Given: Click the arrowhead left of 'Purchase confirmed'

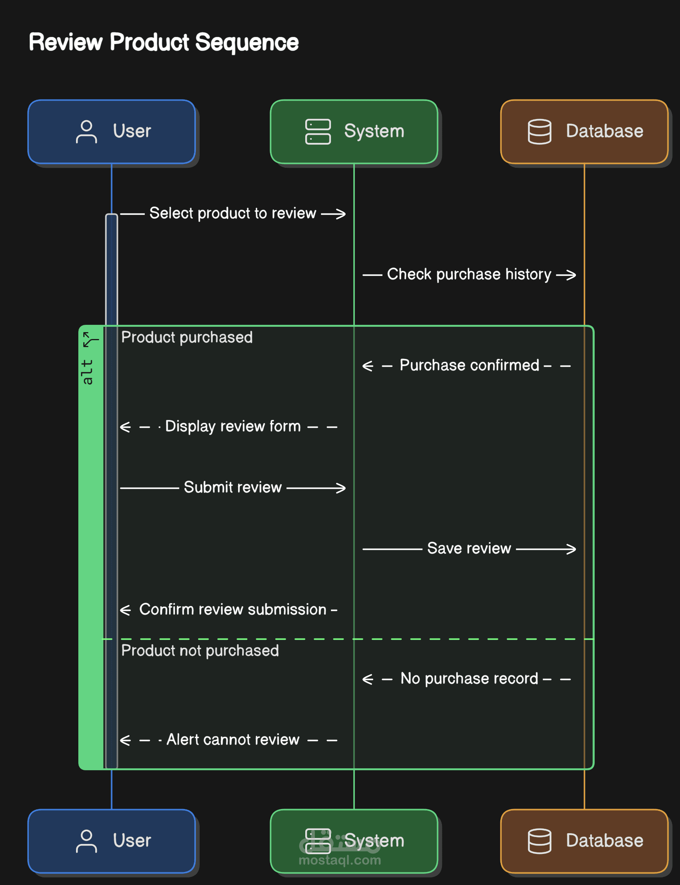Looking at the screenshot, I should click(367, 366).
